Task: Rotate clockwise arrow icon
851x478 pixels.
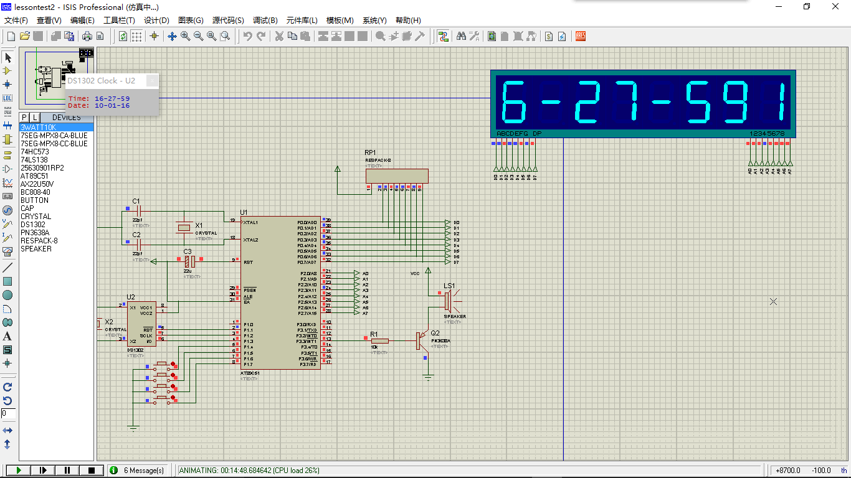Action: click(x=7, y=387)
